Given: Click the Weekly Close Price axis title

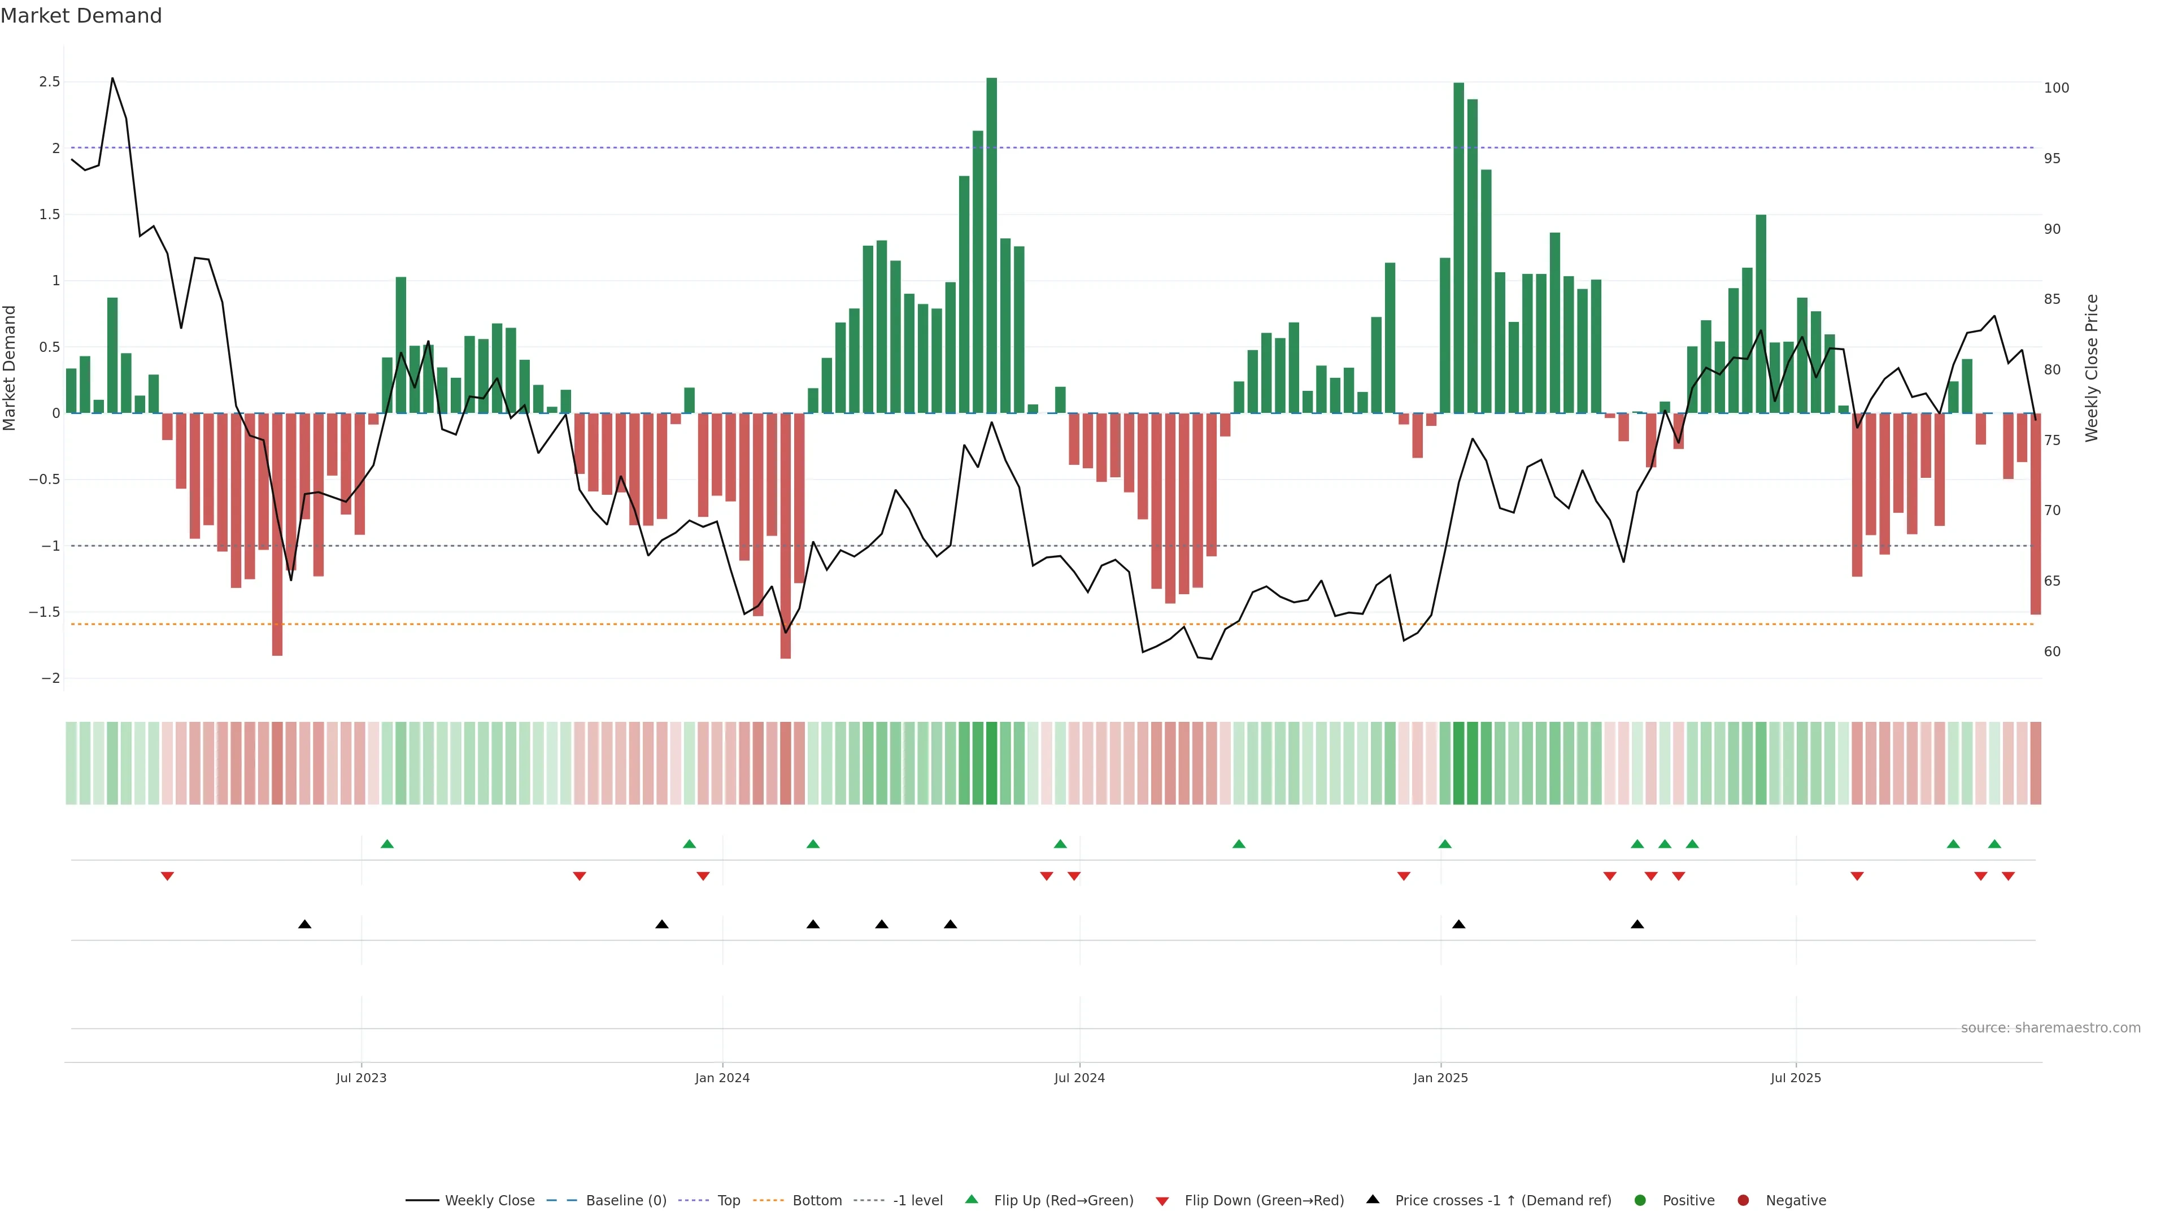Looking at the screenshot, I should point(2092,368).
